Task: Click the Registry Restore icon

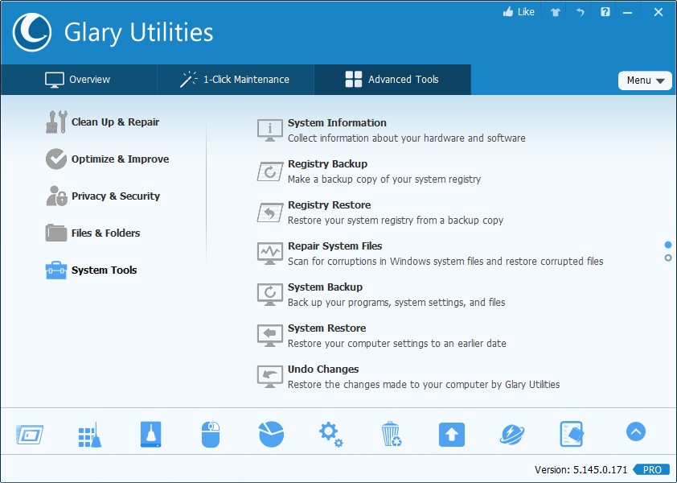Action: click(270, 213)
